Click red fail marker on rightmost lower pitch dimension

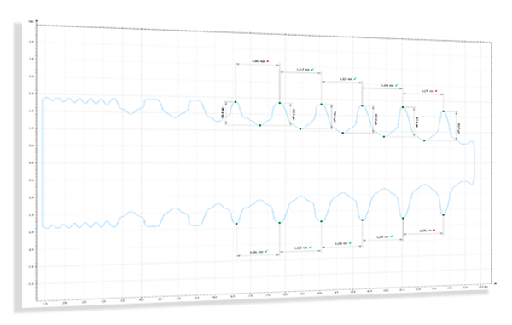(434, 231)
